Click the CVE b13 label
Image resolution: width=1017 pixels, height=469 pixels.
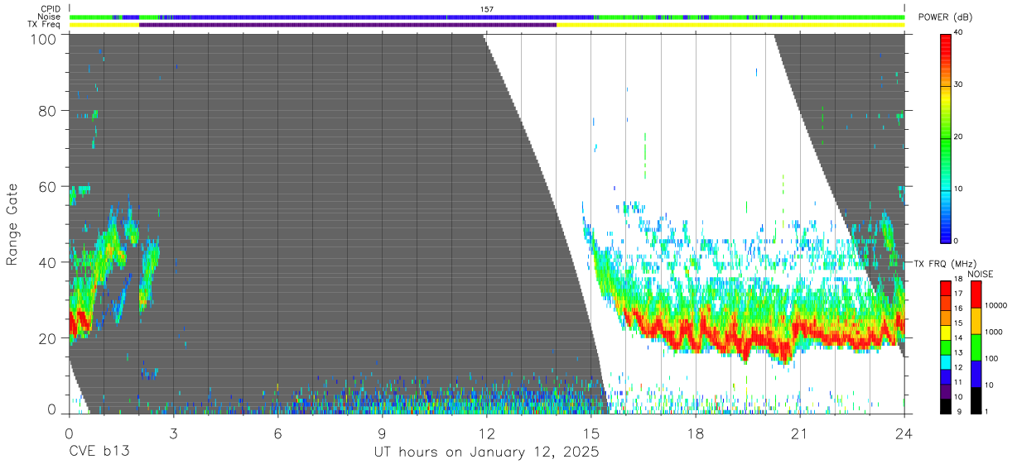99,452
